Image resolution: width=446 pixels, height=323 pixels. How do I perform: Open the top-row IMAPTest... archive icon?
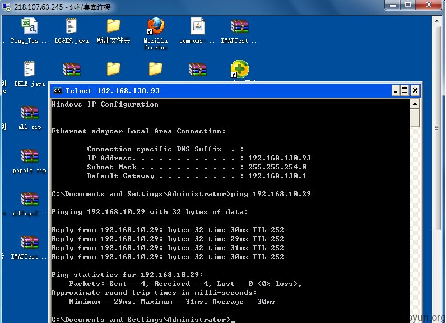[x=239, y=27]
